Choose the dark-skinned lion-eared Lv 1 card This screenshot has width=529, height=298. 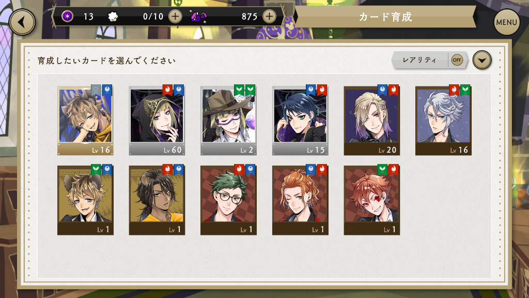(x=157, y=200)
